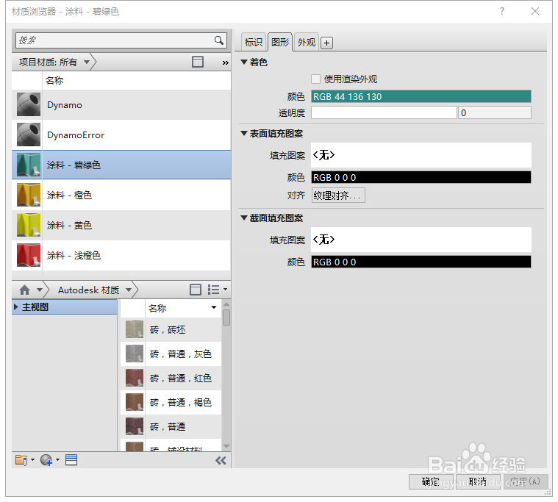Open the cut pattern color RGB 0 0 0

pyautogui.click(x=421, y=262)
